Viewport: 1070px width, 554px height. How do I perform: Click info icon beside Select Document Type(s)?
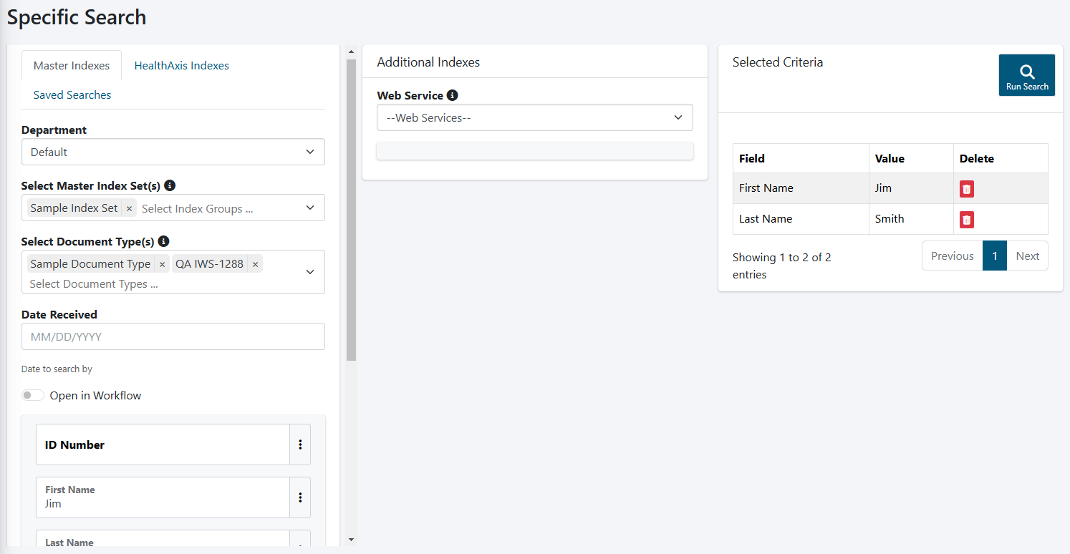163,241
